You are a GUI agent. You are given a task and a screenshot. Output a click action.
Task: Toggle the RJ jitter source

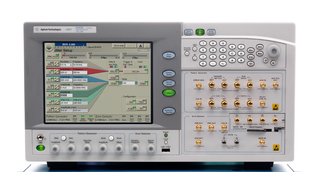[x=50, y=102]
